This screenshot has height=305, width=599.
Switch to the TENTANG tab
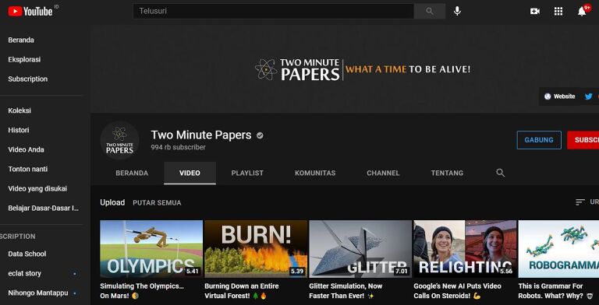click(447, 173)
